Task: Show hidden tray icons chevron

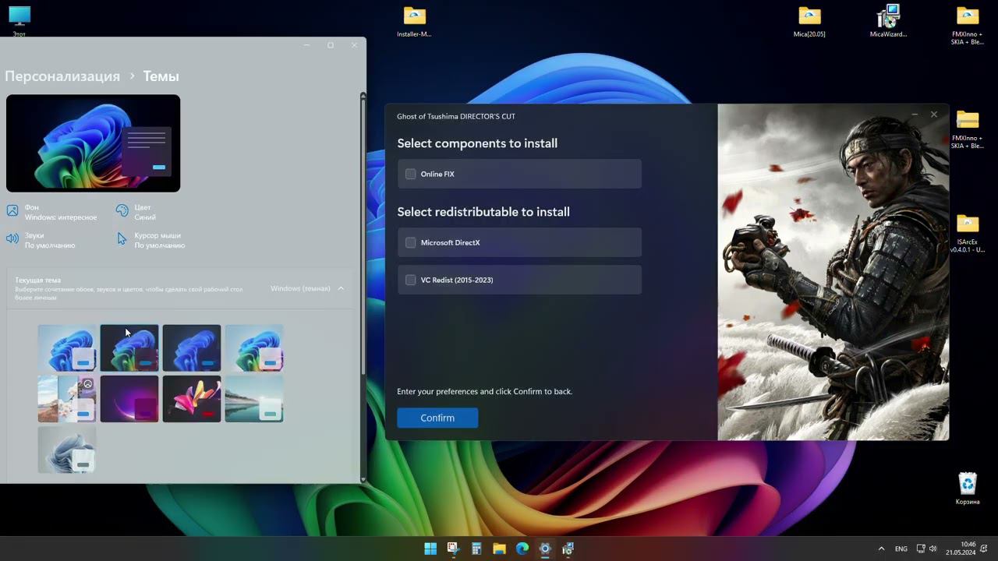Action: (x=881, y=549)
